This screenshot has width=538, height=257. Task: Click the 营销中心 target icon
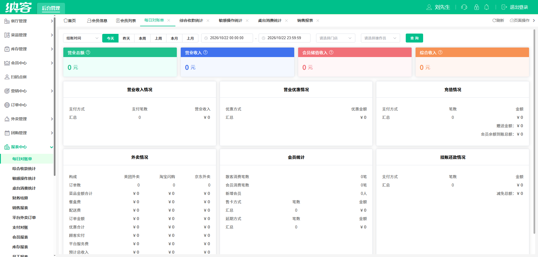7,91
